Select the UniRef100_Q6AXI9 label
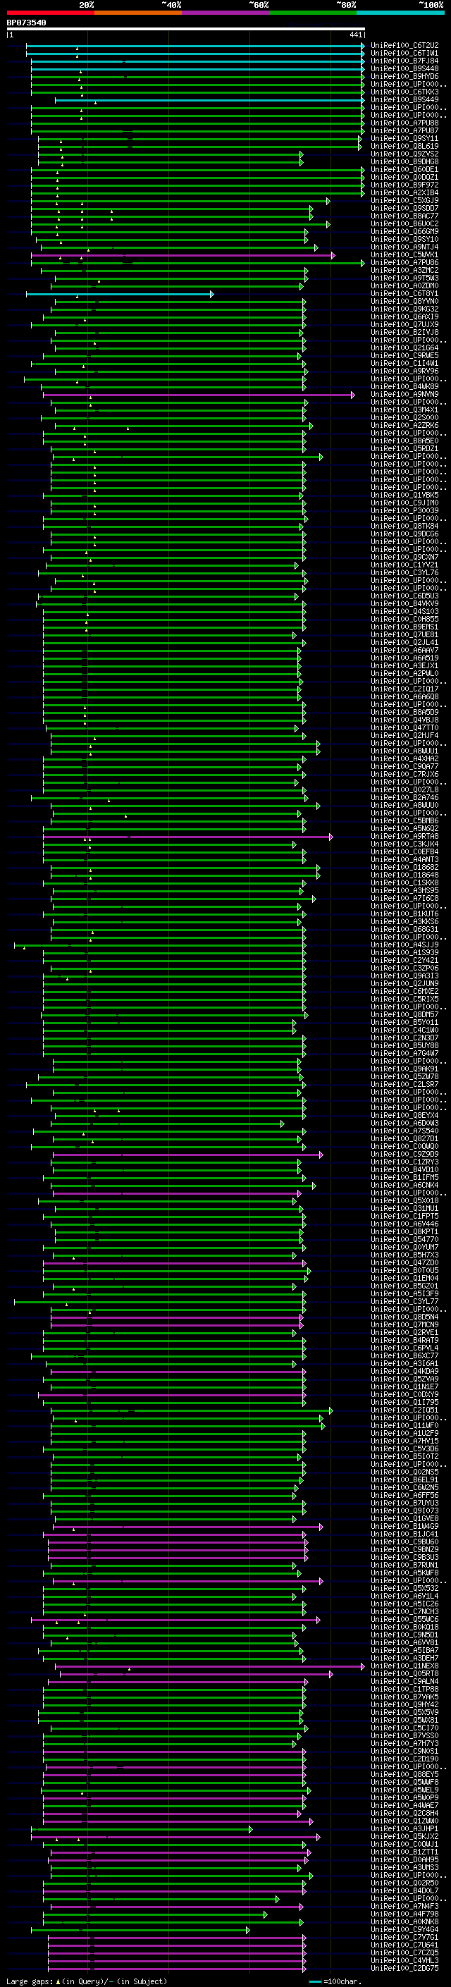 pyautogui.click(x=404, y=317)
